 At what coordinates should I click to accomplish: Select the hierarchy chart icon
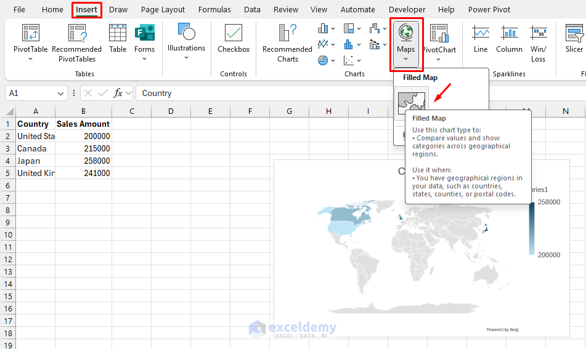click(349, 28)
